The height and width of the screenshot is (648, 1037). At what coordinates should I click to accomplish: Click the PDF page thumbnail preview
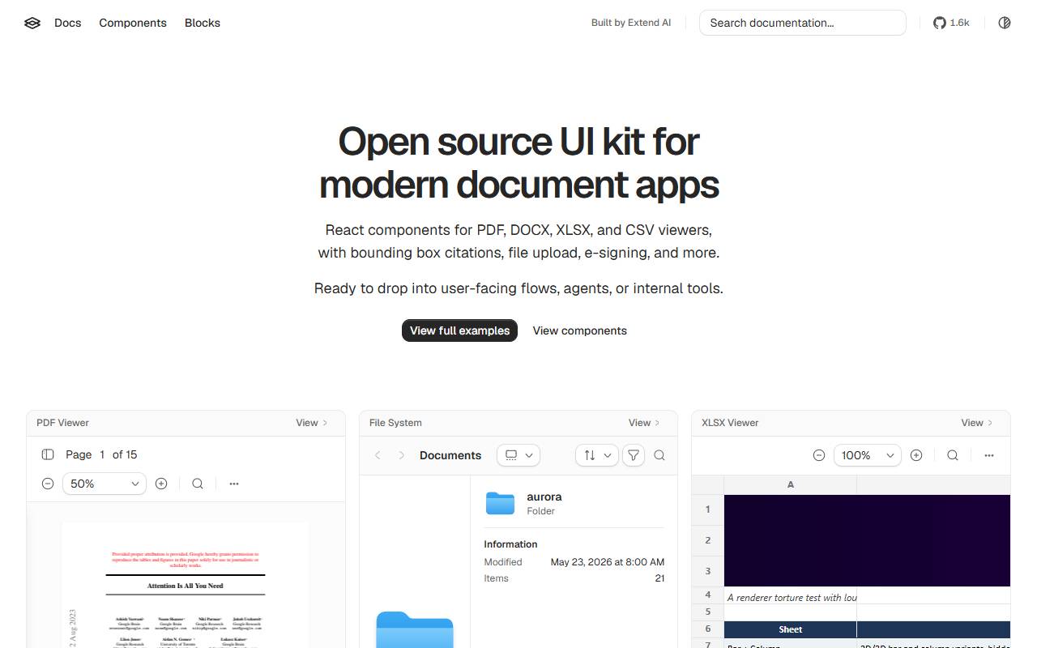point(186,585)
